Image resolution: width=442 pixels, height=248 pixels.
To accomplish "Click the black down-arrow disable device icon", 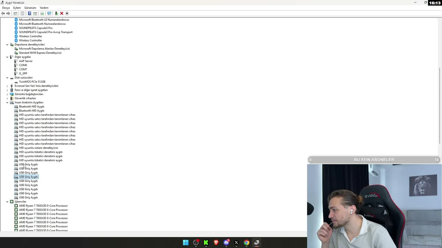I will (67, 13).
